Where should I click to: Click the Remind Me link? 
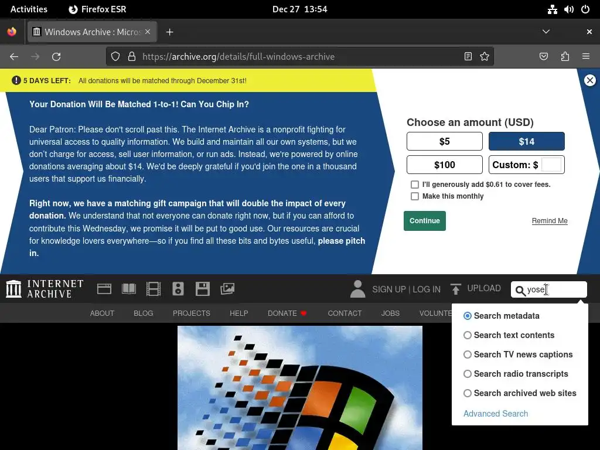coord(550,221)
